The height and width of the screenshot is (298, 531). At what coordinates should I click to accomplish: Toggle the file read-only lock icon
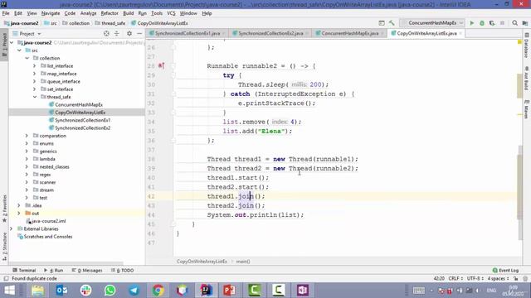(515, 278)
